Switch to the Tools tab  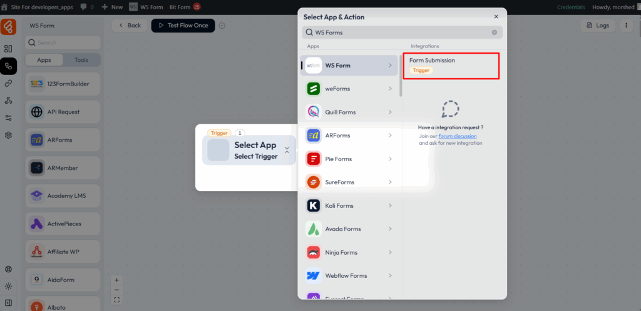tap(81, 60)
